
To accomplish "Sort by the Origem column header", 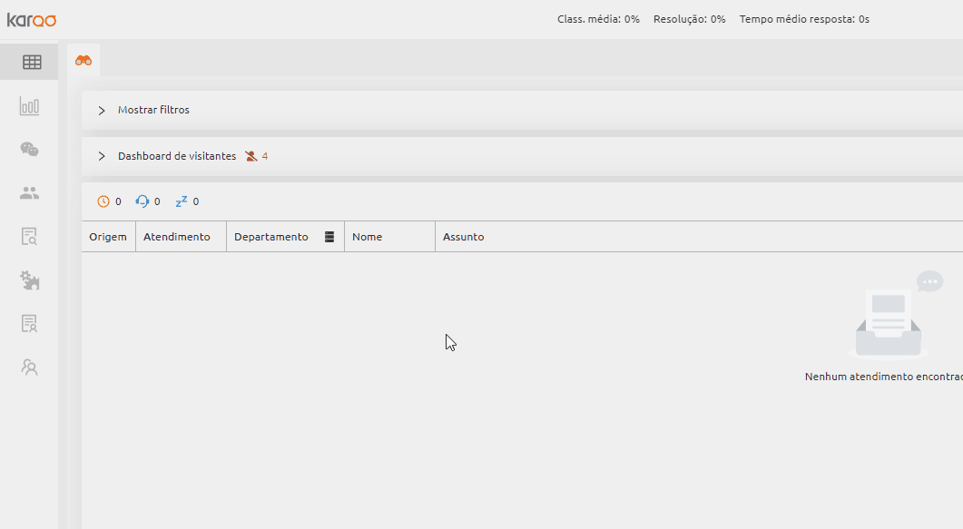I will coord(108,237).
